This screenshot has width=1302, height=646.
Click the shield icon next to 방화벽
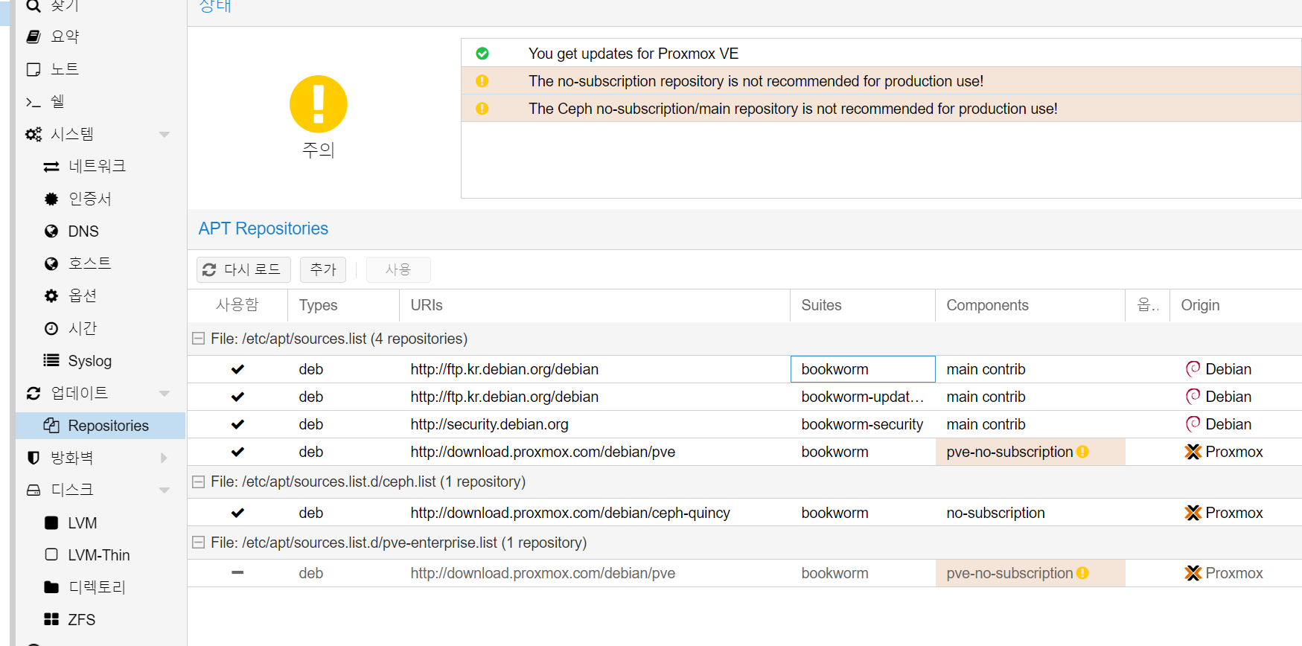(33, 458)
